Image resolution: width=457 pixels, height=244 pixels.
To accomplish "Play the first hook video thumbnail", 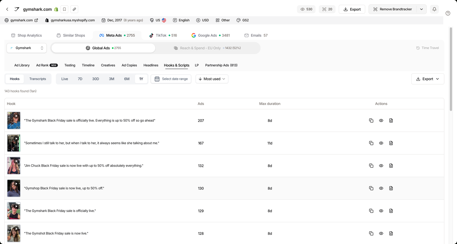I will [14, 121].
